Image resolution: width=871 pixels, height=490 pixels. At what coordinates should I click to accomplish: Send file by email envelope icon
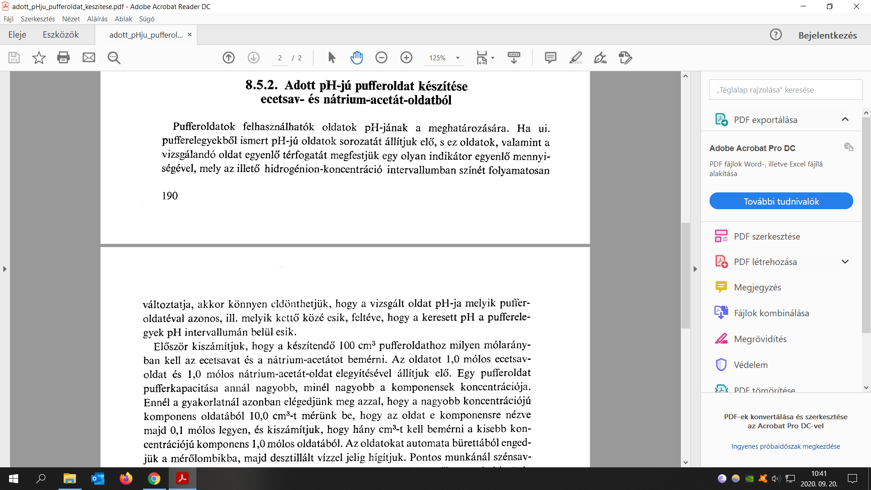89,58
